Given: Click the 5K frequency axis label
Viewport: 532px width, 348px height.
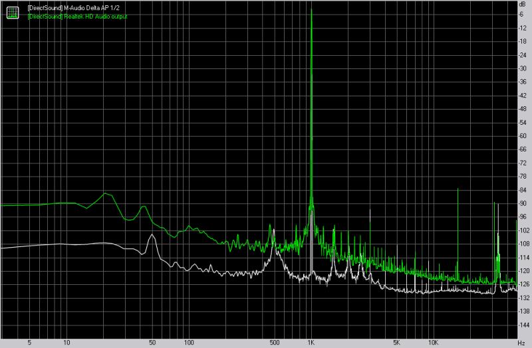Looking at the screenshot, I should click(396, 343).
